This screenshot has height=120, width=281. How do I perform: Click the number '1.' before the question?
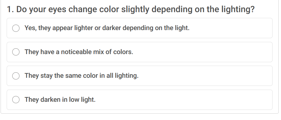10,10
